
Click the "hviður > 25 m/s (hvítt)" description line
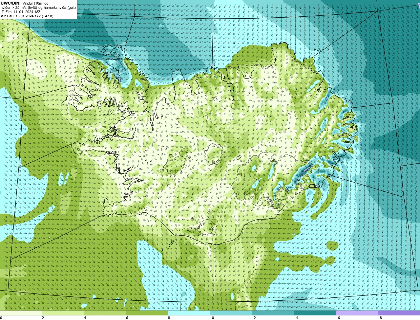coord(38,8)
